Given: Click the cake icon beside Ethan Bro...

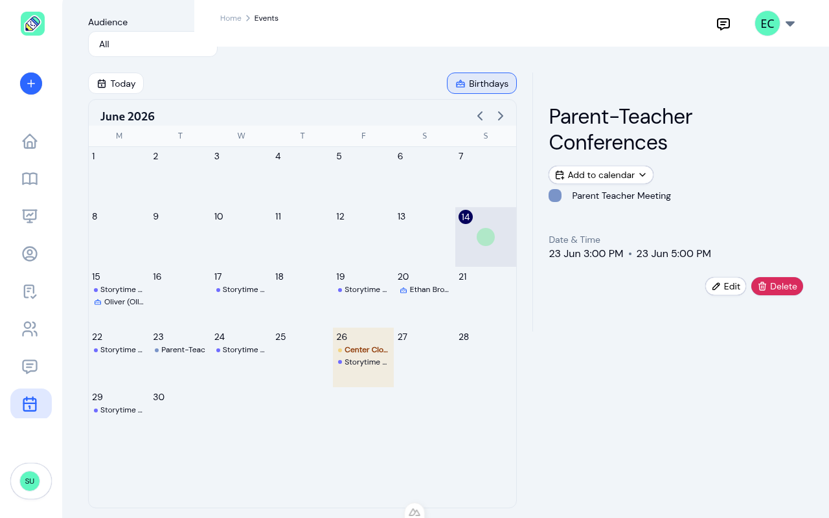Looking at the screenshot, I should 403,290.
